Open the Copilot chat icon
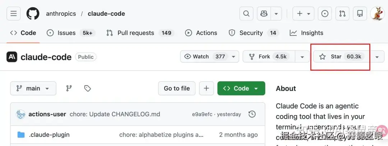Screen dimensions: 388x146 click(x=264, y=14)
